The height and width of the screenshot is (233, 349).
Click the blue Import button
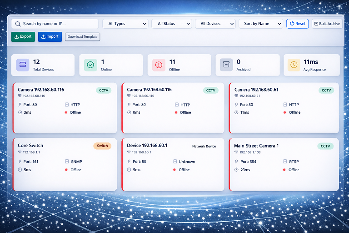pyautogui.click(x=50, y=36)
